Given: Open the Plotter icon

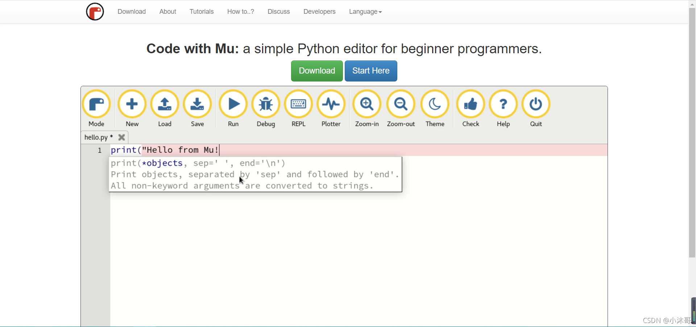Looking at the screenshot, I should (x=331, y=104).
